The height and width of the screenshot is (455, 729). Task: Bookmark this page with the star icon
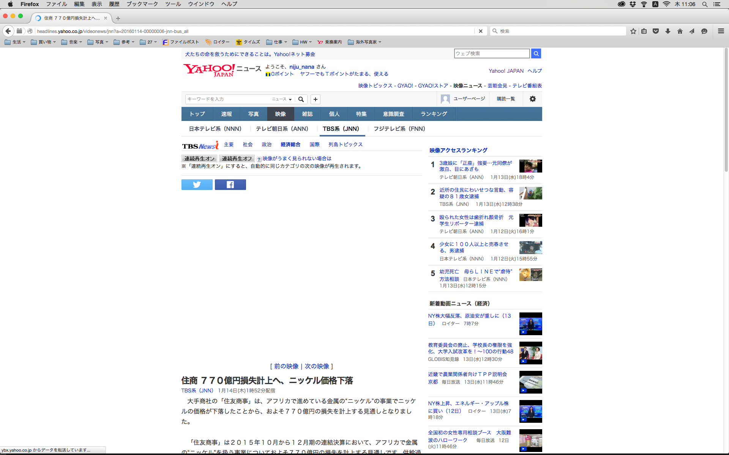(x=633, y=31)
